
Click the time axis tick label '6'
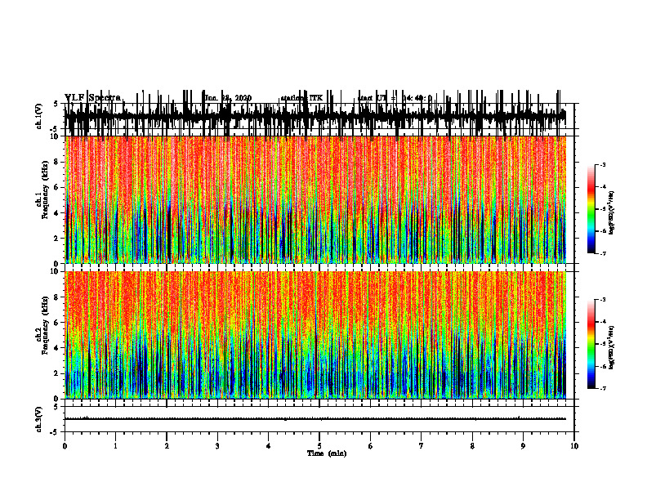(x=371, y=446)
